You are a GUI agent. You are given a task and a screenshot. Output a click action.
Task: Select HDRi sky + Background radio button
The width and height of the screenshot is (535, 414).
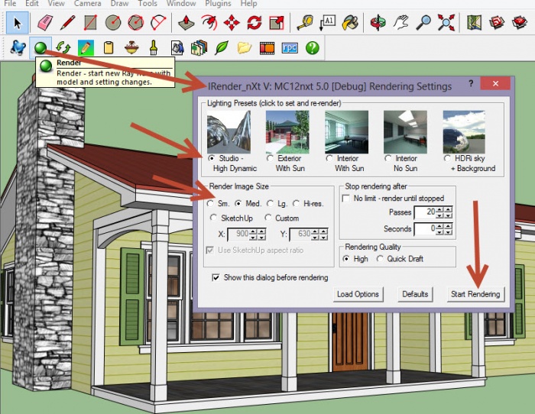point(448,158)
